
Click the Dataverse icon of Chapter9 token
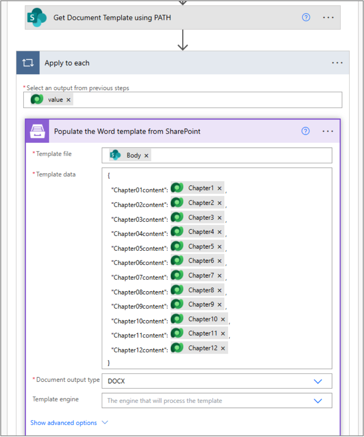pos(177,304)
